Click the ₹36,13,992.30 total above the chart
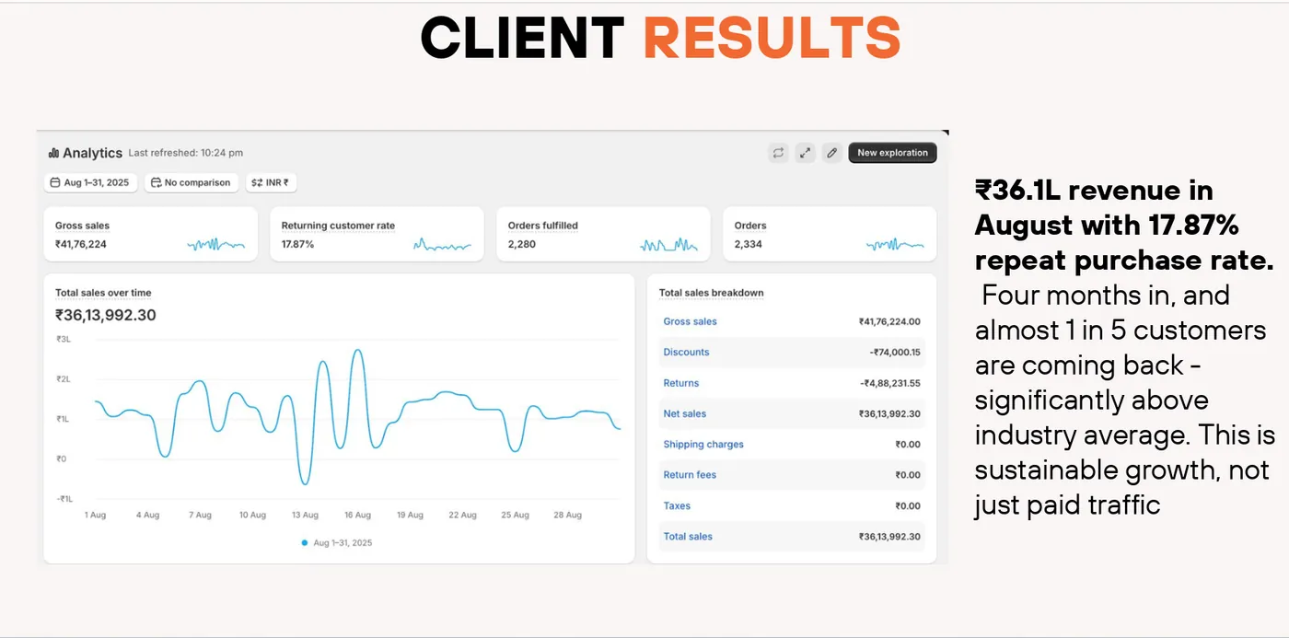This screenshot has width=1289, height=638. pos(106,315)
